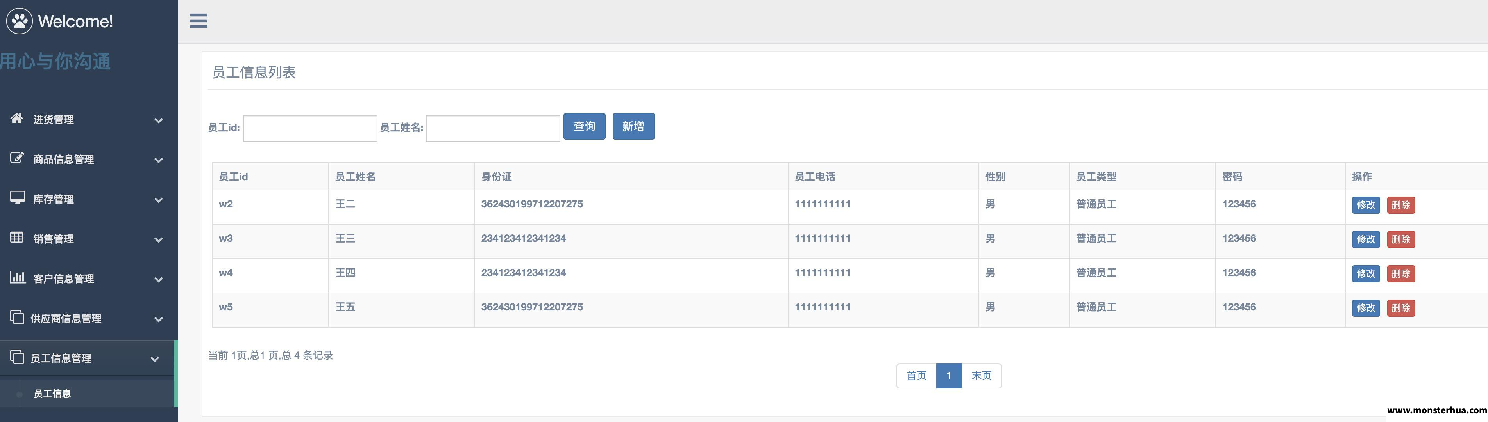Expand 供应商信息管理 chevron arrow
This screenshot has width=1488, height=422.
pyautogui.click(x=158, y=319)
